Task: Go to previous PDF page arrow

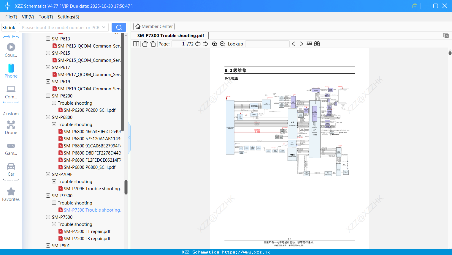Action: coord(198,44)
